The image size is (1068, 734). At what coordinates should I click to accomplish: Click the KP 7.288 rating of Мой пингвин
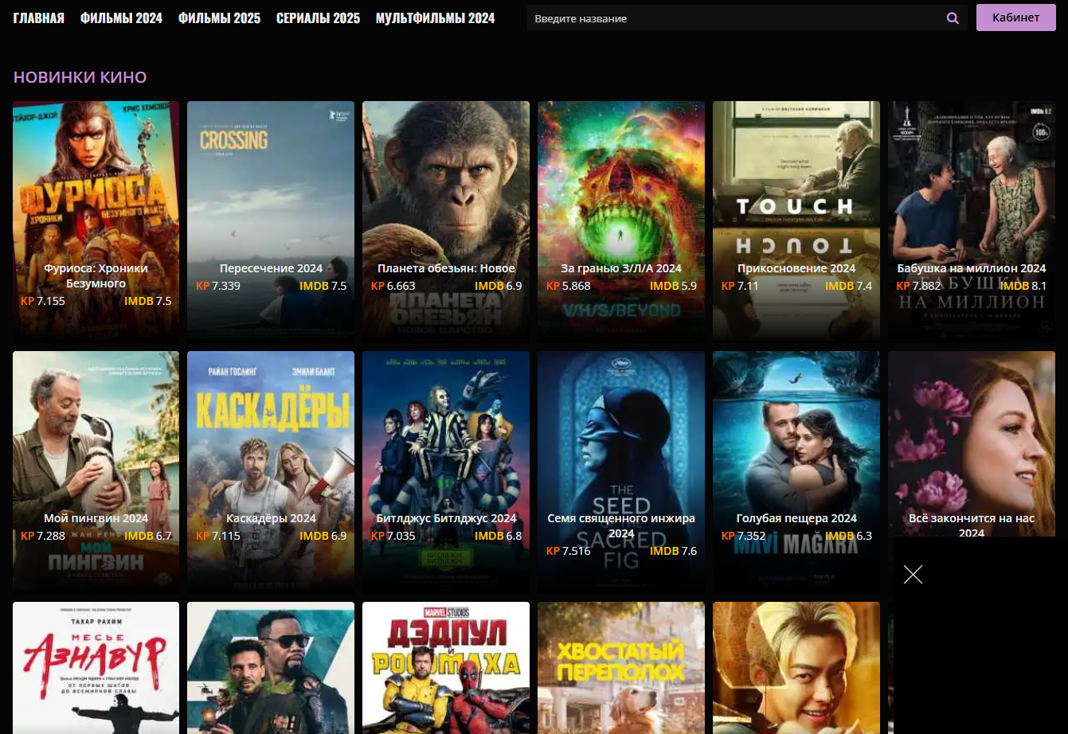point(43,536)
